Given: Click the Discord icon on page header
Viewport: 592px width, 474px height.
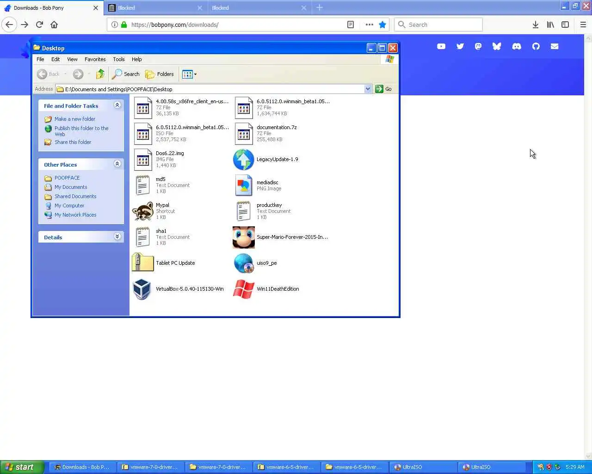Looking at the screenshot, I should (x=517, y=46).
